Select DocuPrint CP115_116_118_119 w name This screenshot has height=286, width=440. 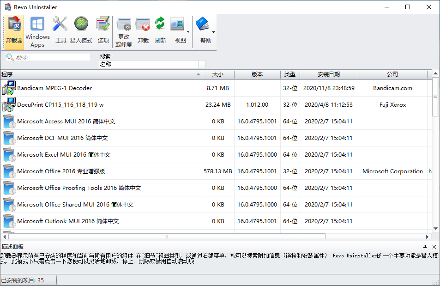point(60,105)
